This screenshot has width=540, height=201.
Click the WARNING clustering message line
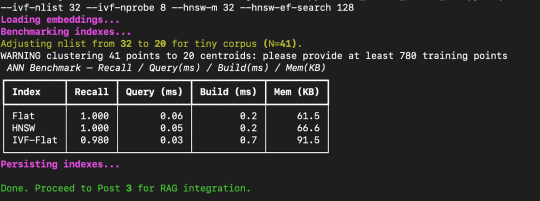254,56
